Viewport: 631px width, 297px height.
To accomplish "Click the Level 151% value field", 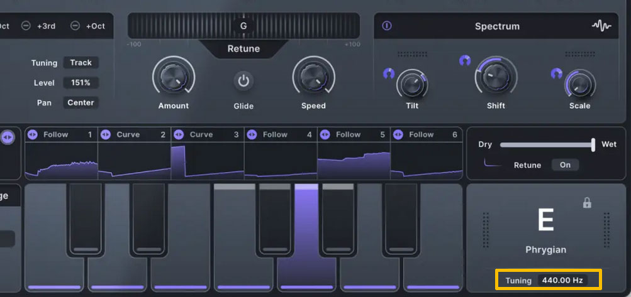I will pyautogui.click(x=81, y=83).
